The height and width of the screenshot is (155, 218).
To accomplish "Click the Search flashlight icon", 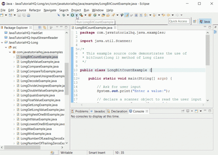I will (113, 15).
